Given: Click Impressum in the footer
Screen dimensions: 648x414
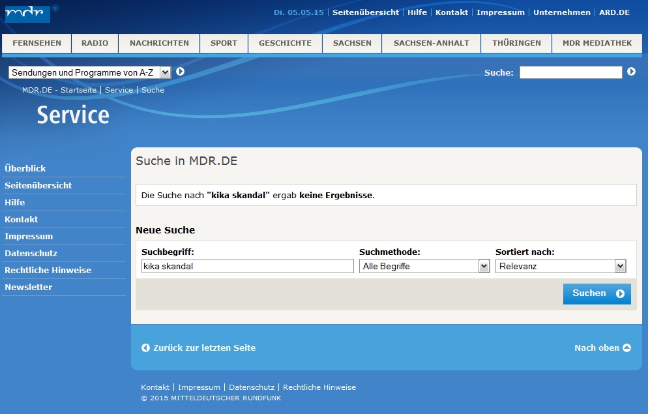Looking at the screenshot, I should click(199, 387).
